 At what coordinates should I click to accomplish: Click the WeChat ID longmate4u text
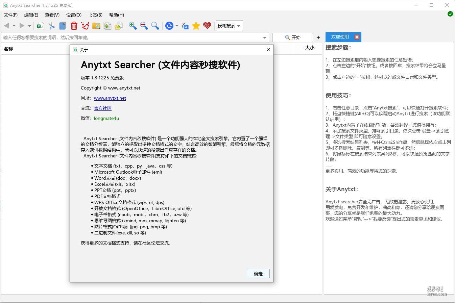pos(106,118)
